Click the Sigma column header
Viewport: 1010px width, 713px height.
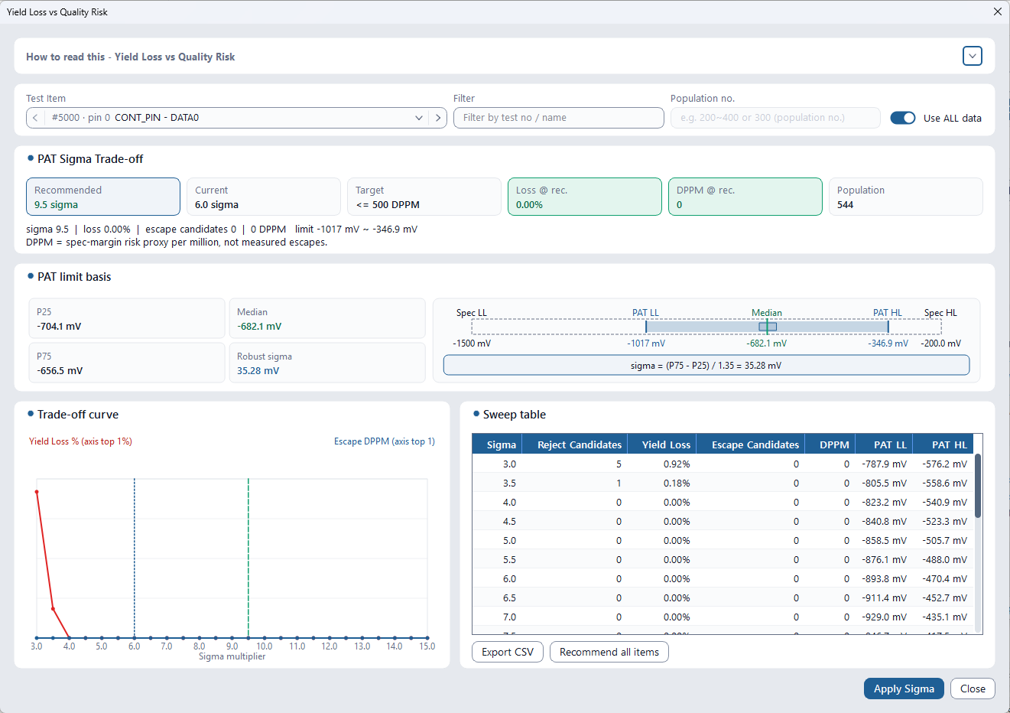498,444
